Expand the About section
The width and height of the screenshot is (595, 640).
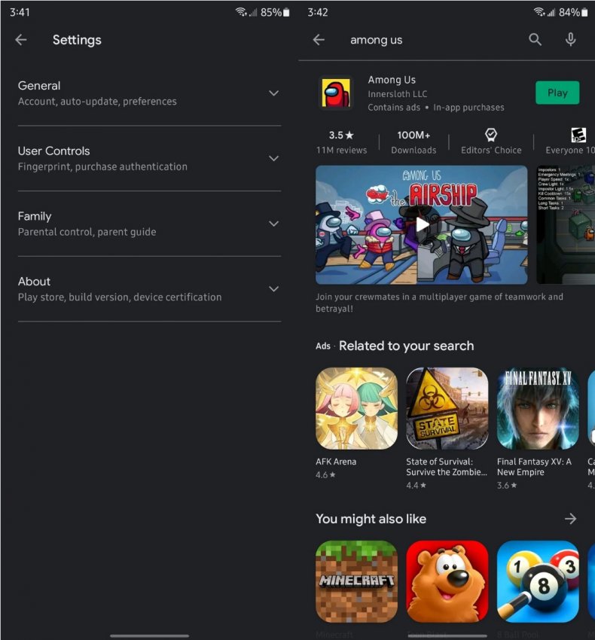coord(273,289)
